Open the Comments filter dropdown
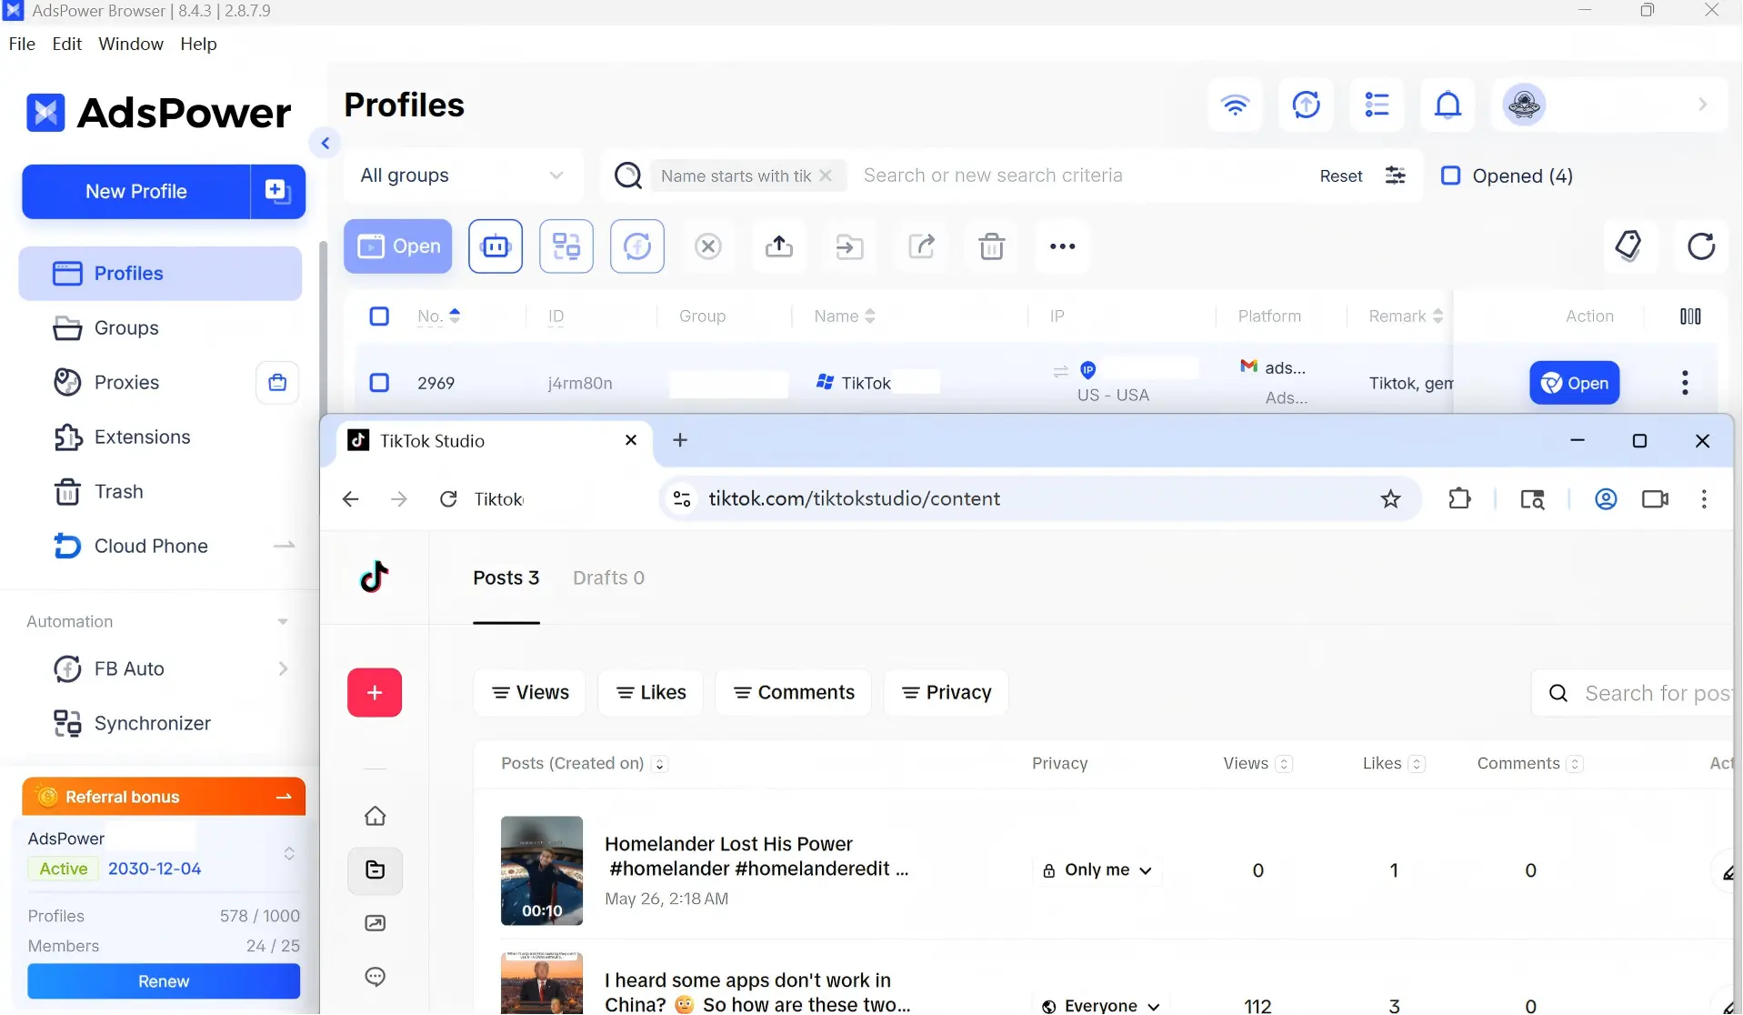Image resolution: width=1743 pixels, height=1015 pixels. [794, 693]
